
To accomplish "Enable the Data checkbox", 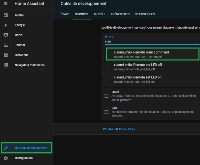I will point(107,112).
